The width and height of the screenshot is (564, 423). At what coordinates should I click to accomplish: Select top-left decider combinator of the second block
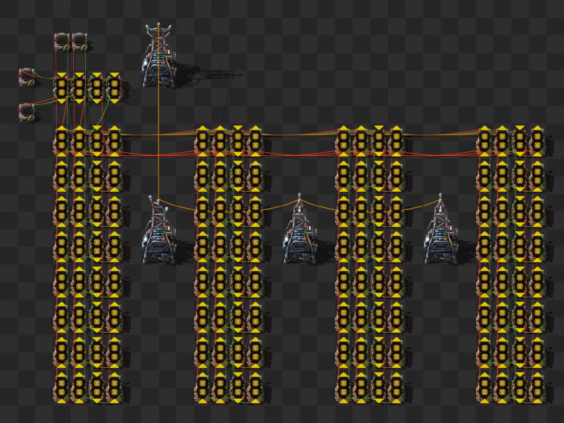(x=202, y=141)
